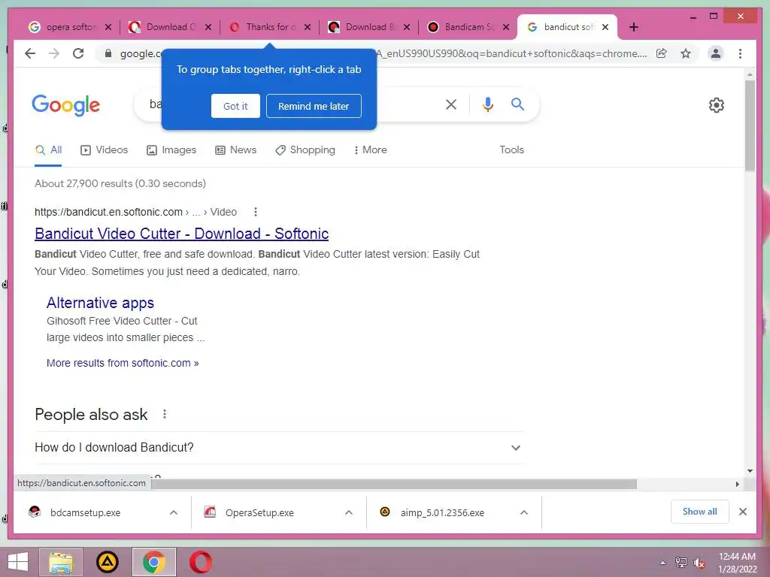Viewport: 770px width, 577px height.
Task: Open OperaSetup.exe download options arrow
Action: pos(349,512)
